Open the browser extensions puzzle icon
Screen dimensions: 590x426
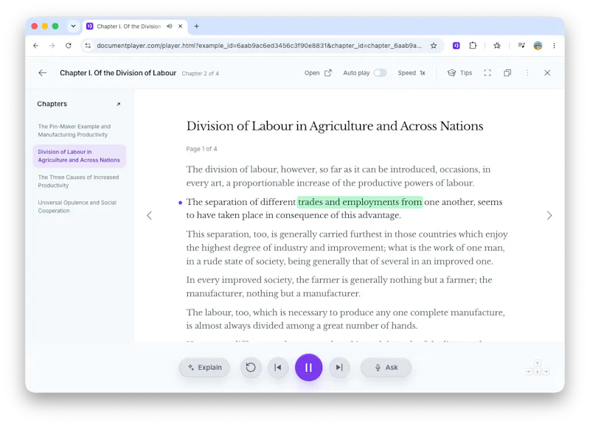coord(473,46)
